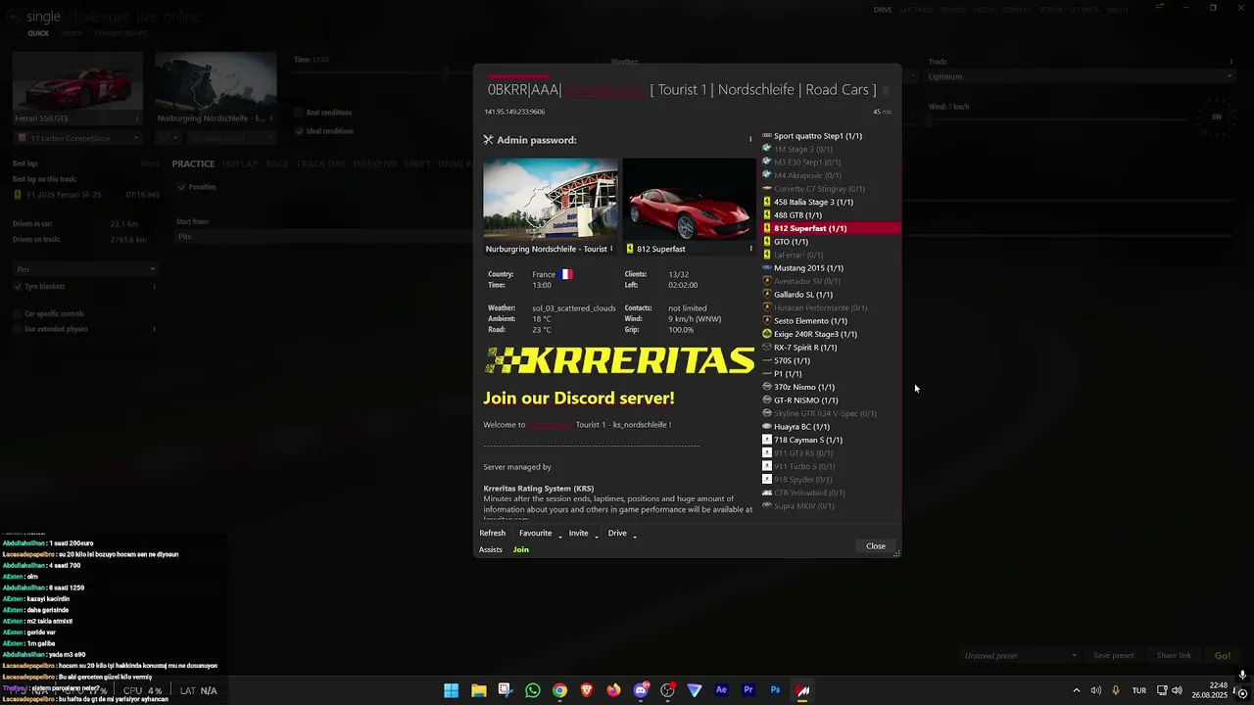1254x705 pixels.
Task: Select the Gallardo SL (1/1) entry
Action: click(x=831, y=295)
